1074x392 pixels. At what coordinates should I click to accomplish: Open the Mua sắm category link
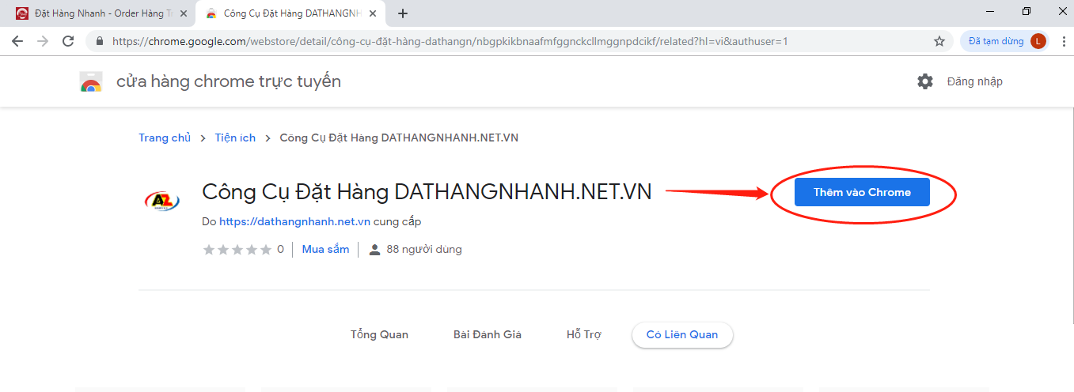tap(325, 249)
